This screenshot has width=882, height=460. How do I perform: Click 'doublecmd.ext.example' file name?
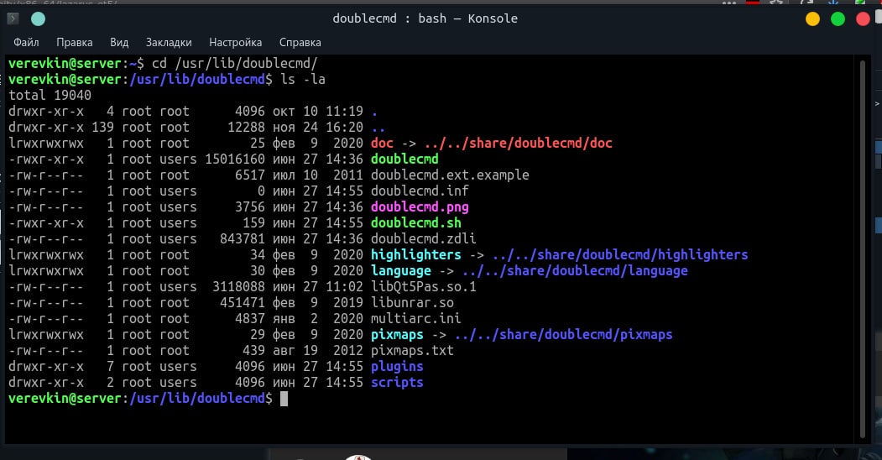pos(450,175)
